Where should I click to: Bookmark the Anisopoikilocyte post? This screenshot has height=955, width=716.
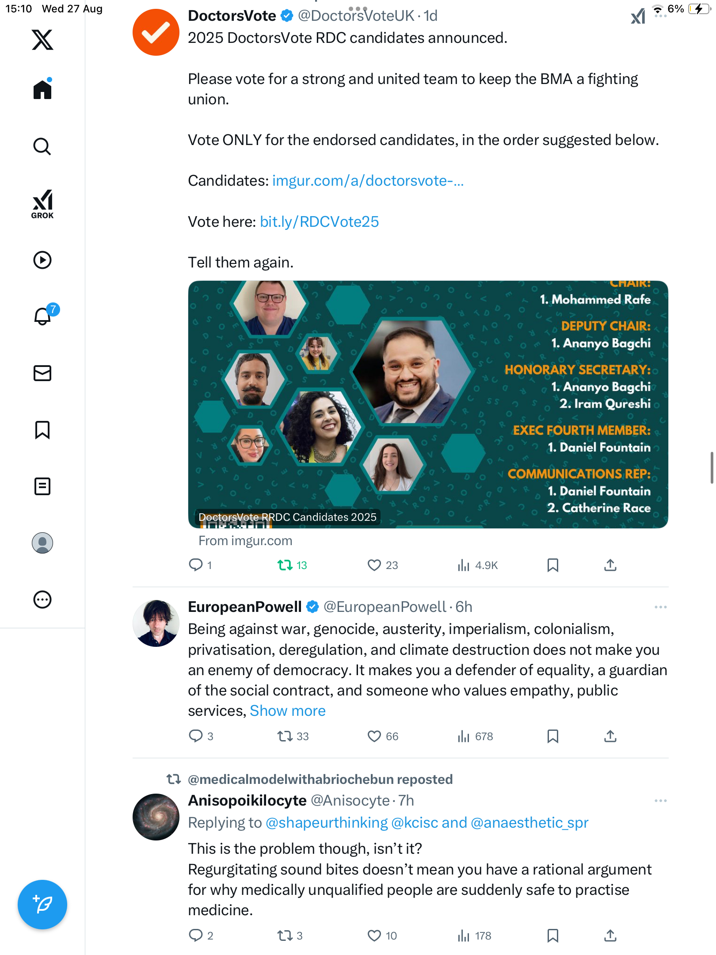pyautogui.click(x=552, y=936)
